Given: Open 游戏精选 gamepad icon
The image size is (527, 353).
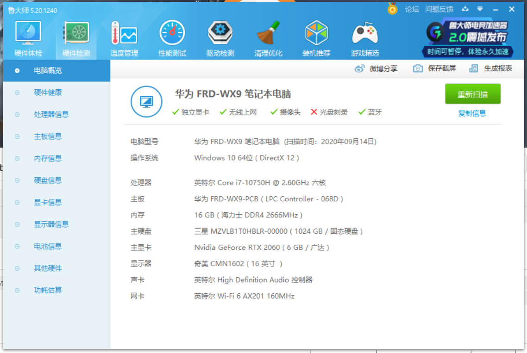Looking at the screenshot, I should click(364, 38).
